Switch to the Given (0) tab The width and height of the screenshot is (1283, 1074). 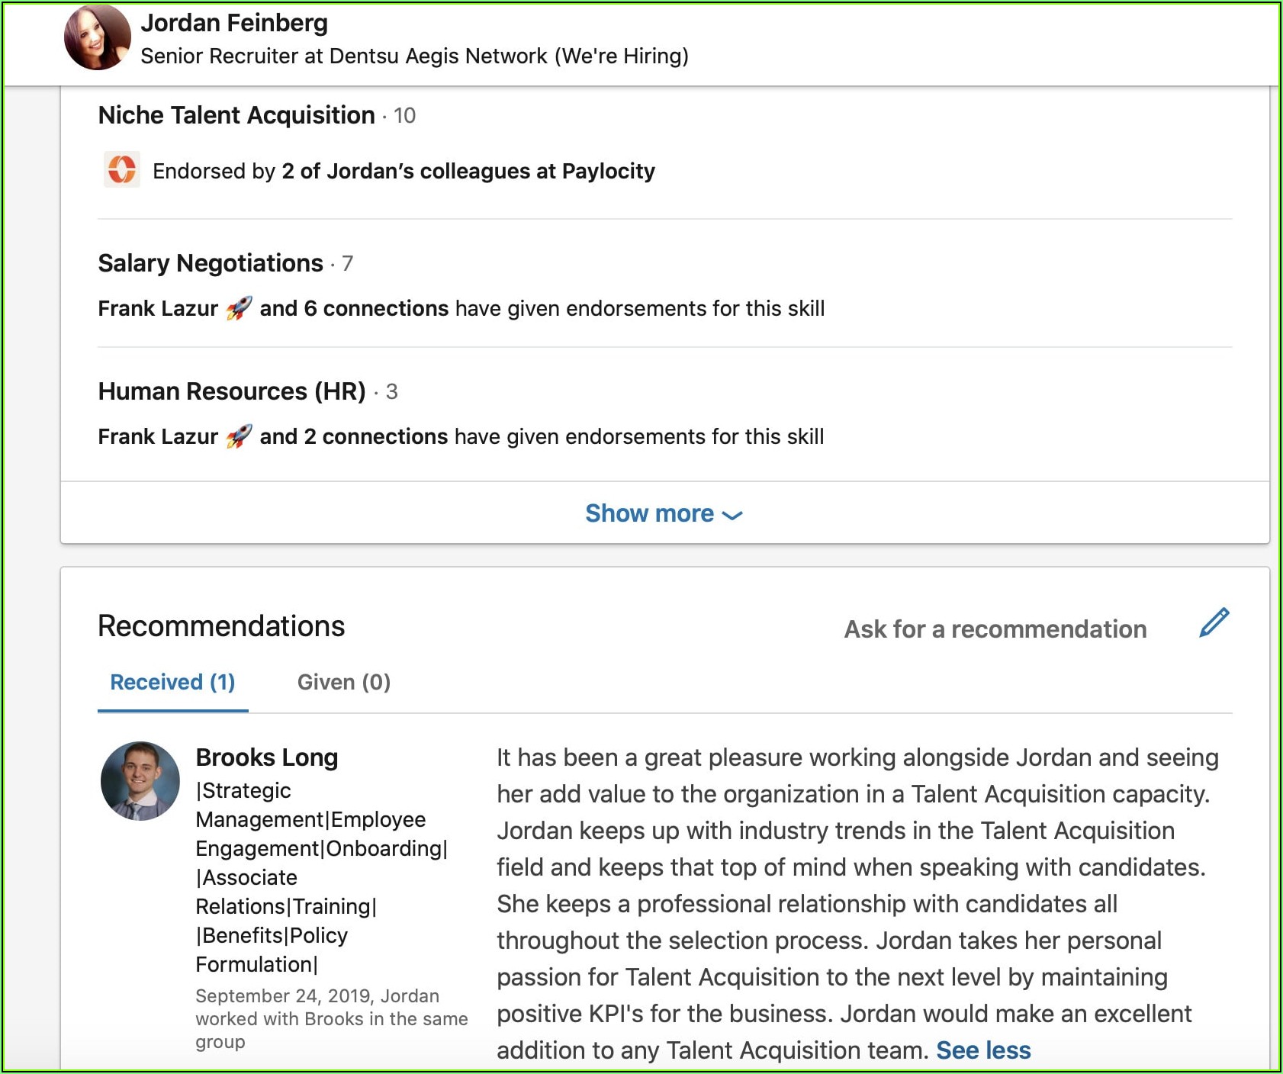pyautogui.click(x=344, y=682)
